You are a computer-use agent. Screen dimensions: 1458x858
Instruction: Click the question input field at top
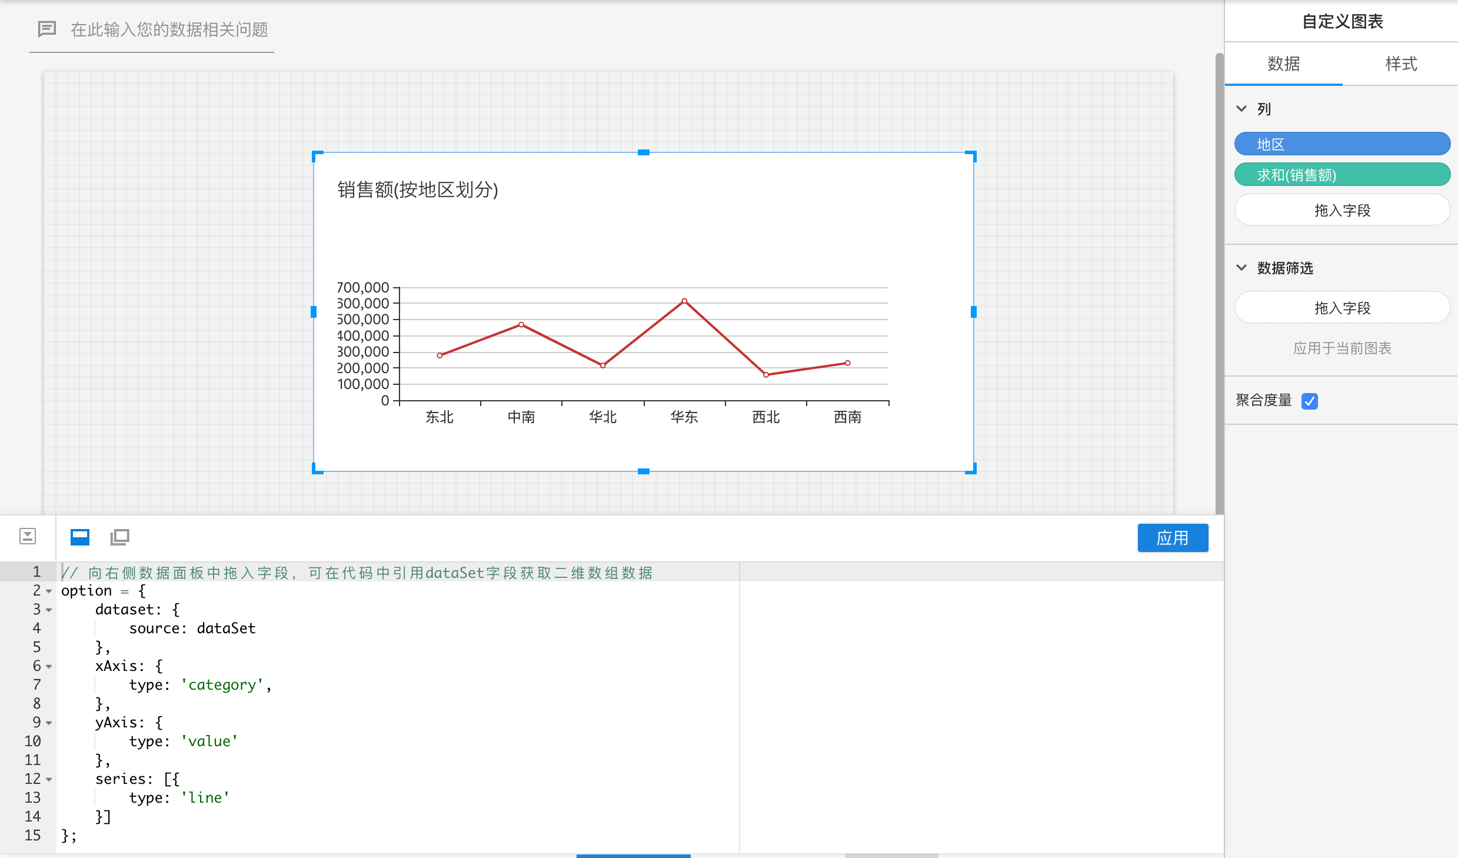169,29
